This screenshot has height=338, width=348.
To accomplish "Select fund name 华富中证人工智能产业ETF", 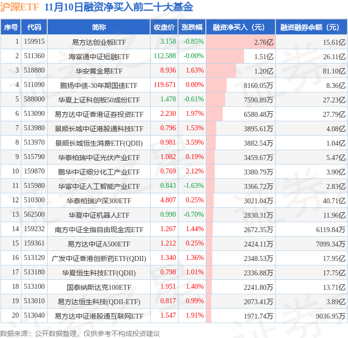I will pos(99,186).
